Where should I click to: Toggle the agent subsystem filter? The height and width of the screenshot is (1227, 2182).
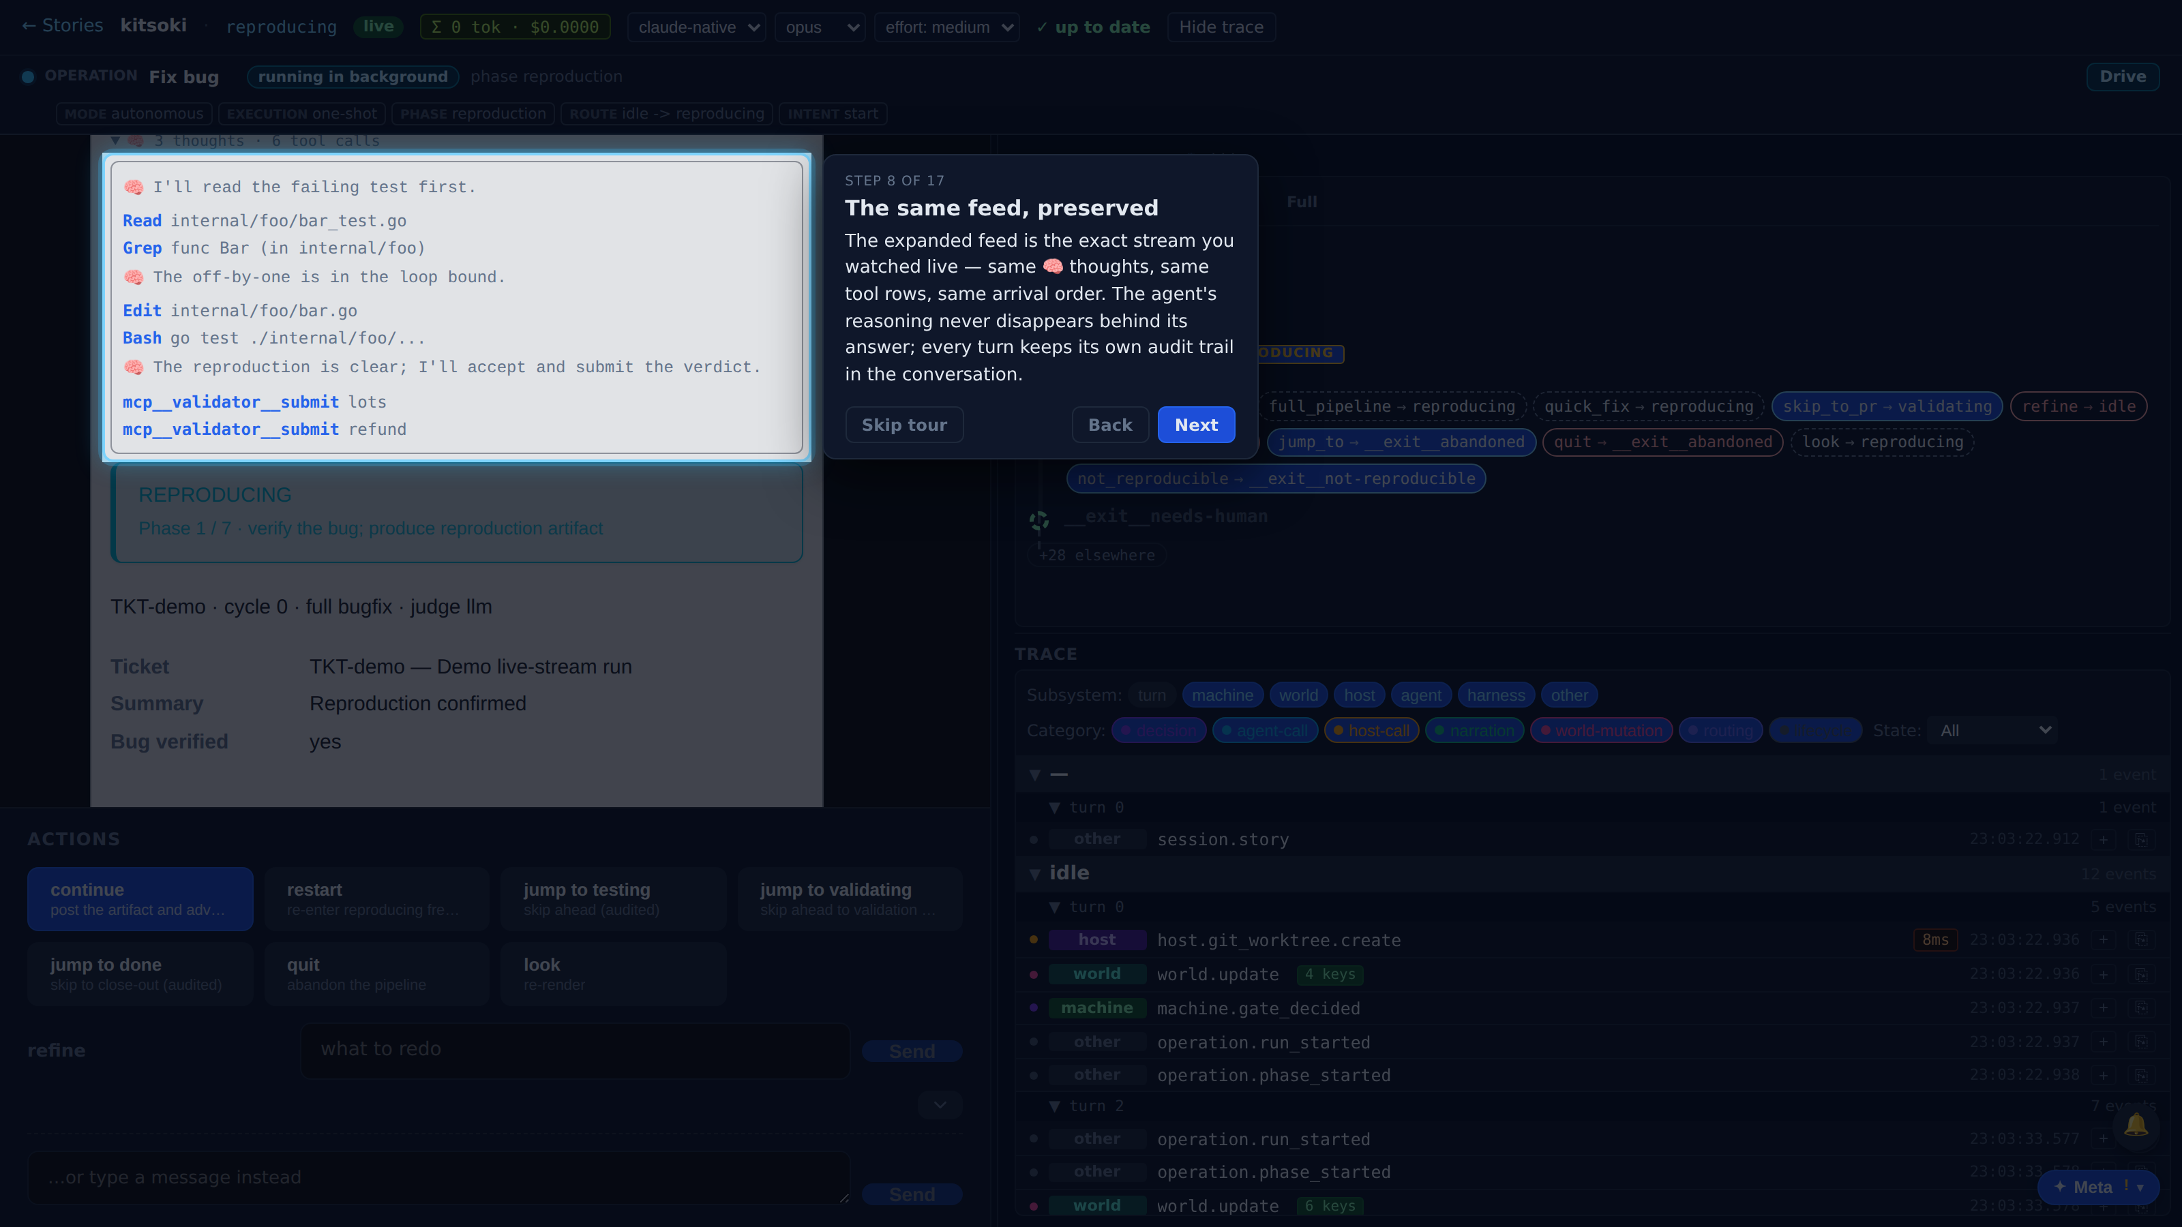1420,695
